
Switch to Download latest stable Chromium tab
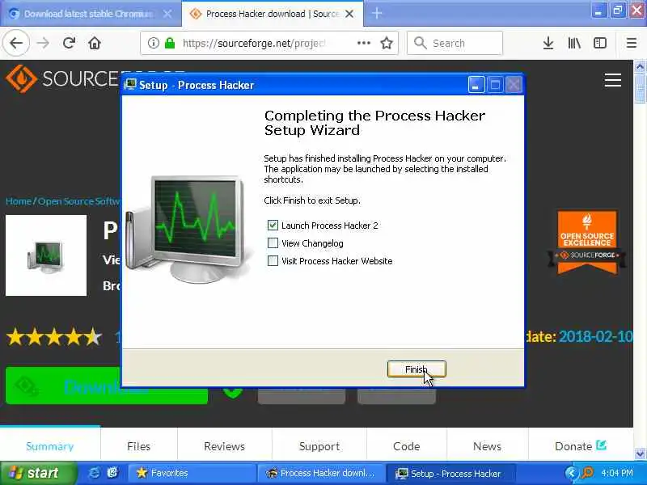click(x=90, y=14)
